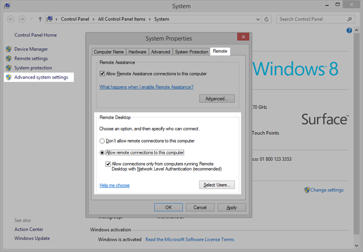
Task: Switch to the Hardware tab
Action: click(137, 52)
